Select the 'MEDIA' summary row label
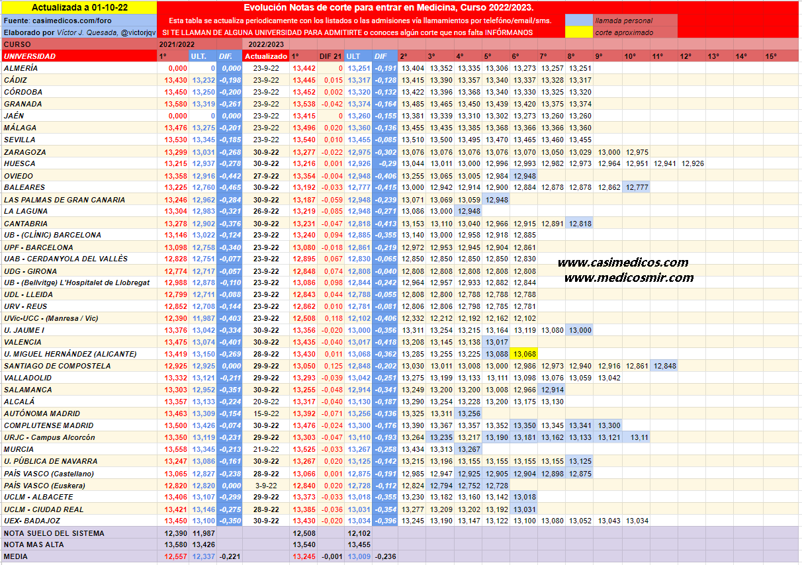The width and height of the screenshot is (802, 565). 79,556
